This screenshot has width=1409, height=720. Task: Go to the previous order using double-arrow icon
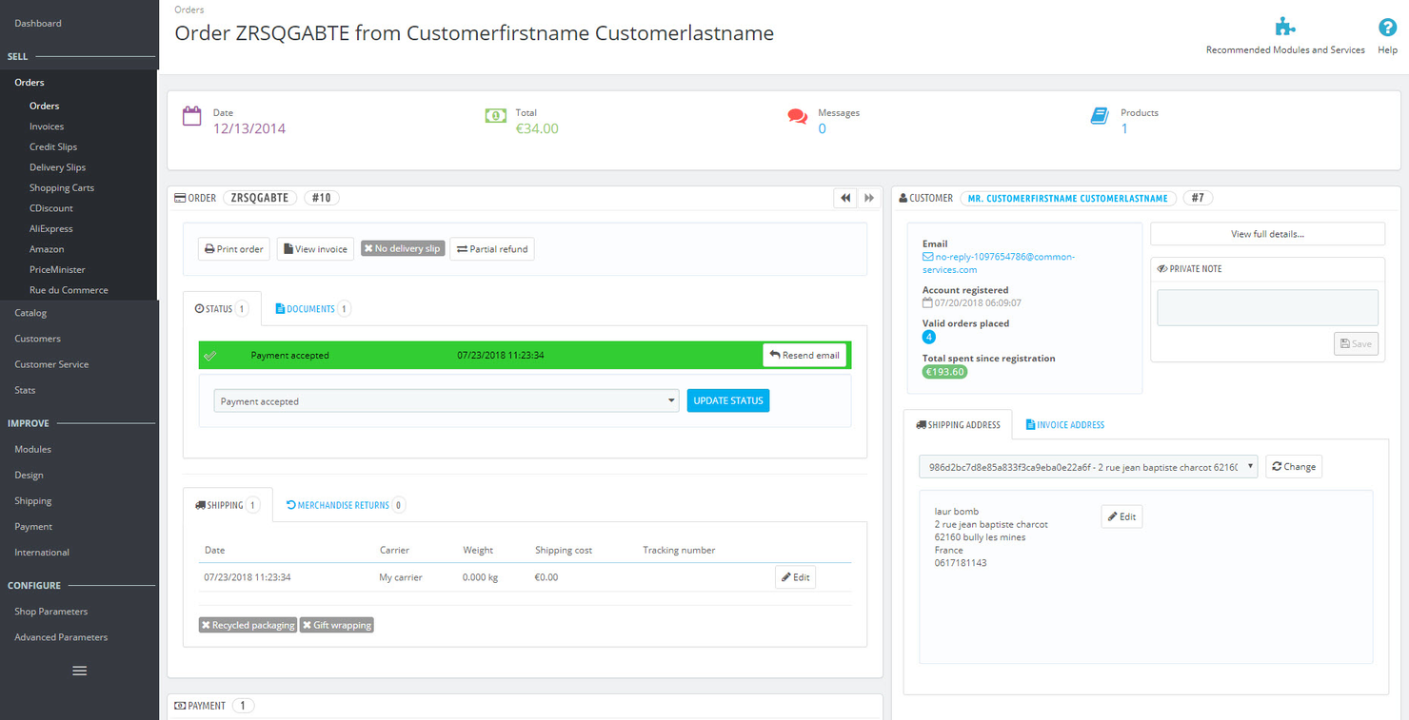pyautogui.click(x=845, y=197)
